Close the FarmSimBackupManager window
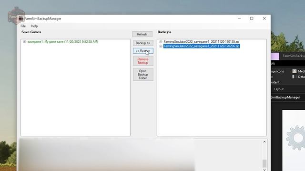The image size is (305, 171). (264, 19)
